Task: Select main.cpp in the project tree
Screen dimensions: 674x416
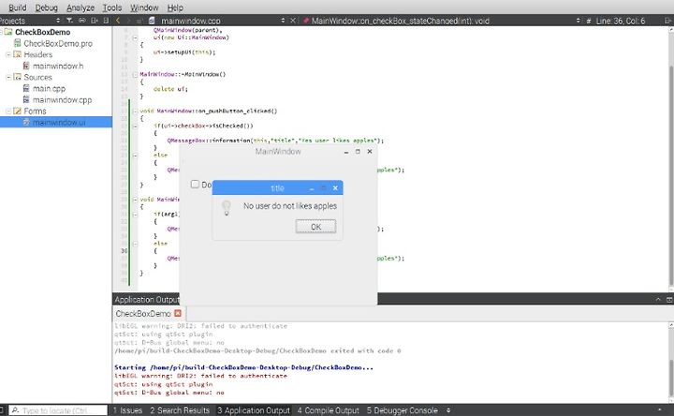Action: 49,89
